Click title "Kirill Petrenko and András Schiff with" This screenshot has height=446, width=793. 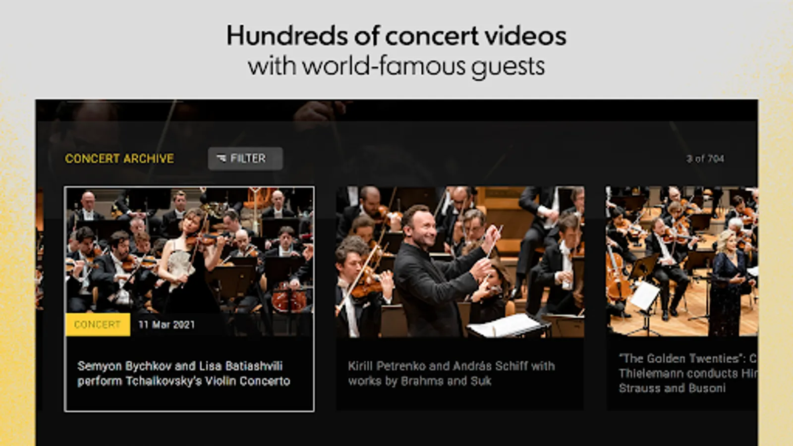point(452,366)
